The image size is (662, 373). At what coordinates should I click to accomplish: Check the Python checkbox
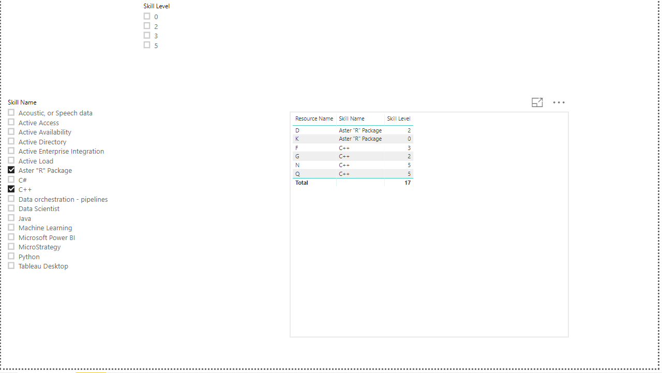(x=11, y=256)
